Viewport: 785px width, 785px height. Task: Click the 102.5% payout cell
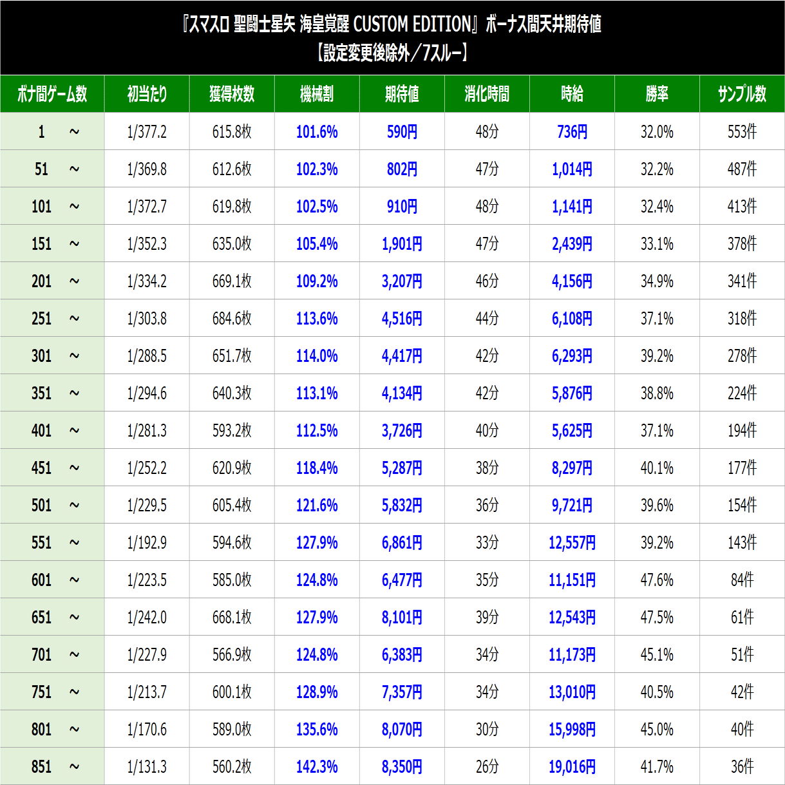point(317,206)
